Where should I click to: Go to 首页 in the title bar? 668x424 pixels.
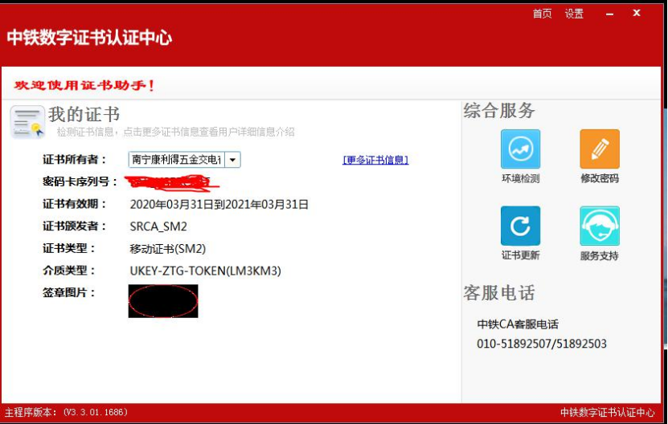(542, 14)
